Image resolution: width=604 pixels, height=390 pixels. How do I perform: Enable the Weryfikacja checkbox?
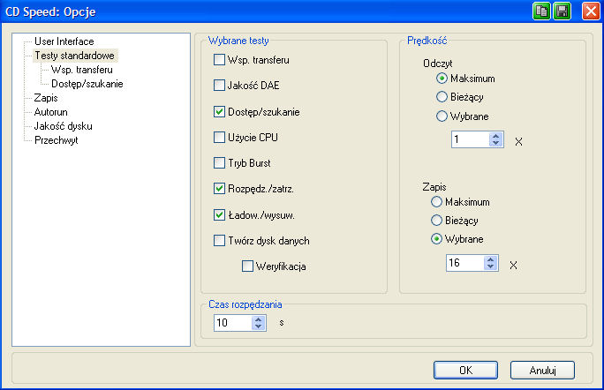coord(247,266)
